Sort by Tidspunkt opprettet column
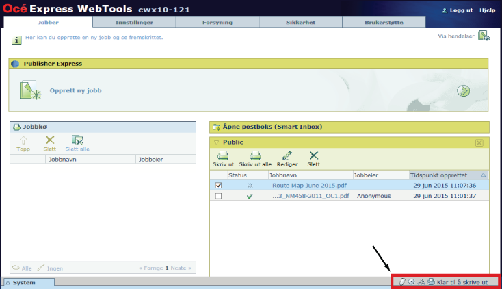This screenshot has height=289, width=502. 449,175
